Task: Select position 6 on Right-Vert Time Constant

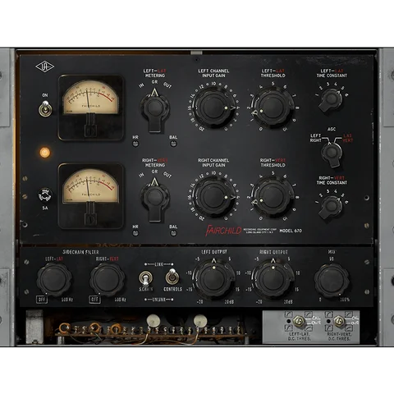Action: 346,202
